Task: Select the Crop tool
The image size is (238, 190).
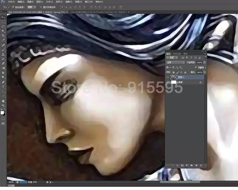Action: coord(3,36)
